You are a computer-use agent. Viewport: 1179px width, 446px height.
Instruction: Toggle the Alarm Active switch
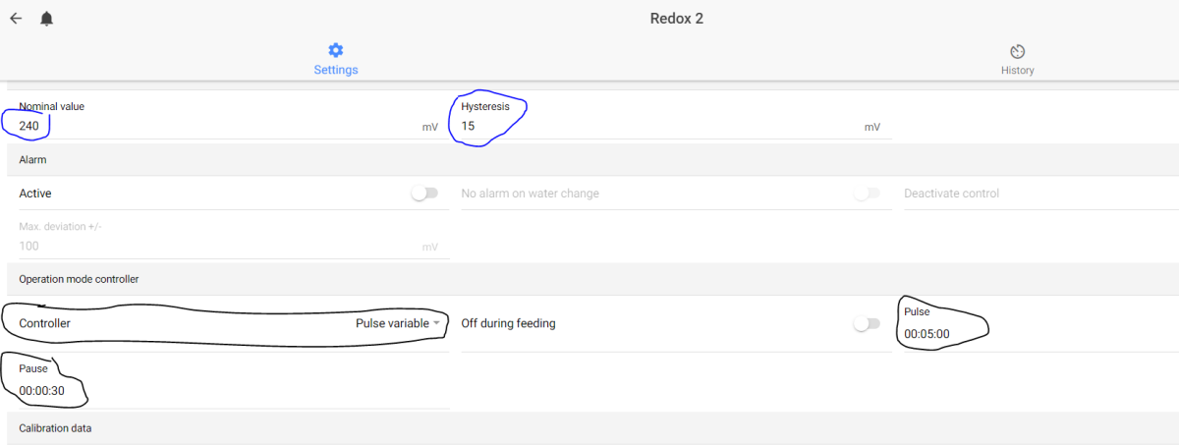[x=424, y=194]
